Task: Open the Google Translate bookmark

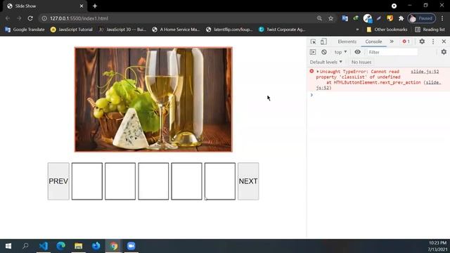Action: (x=25, y=30)
